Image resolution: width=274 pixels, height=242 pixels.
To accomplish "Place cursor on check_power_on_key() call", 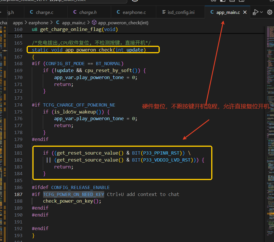I will coord(72,201).
